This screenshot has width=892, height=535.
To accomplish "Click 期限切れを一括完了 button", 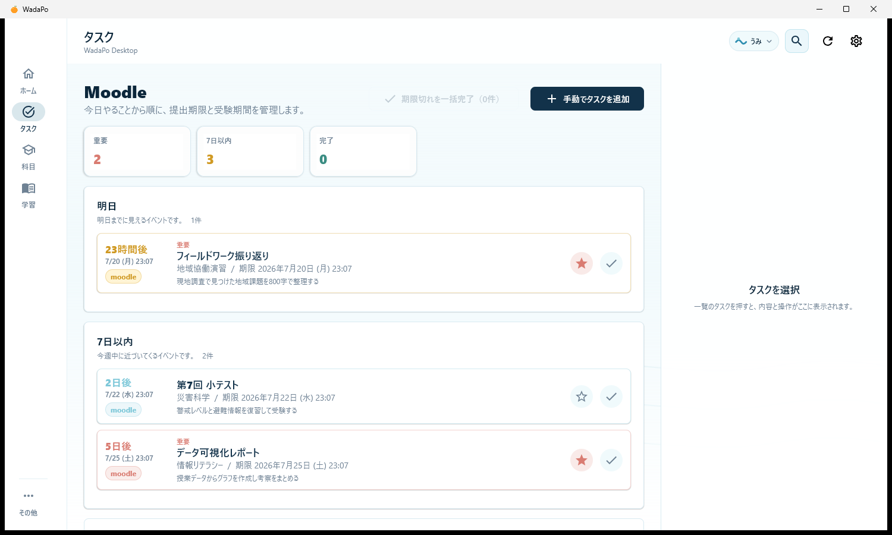I will [x=442, y=99].
